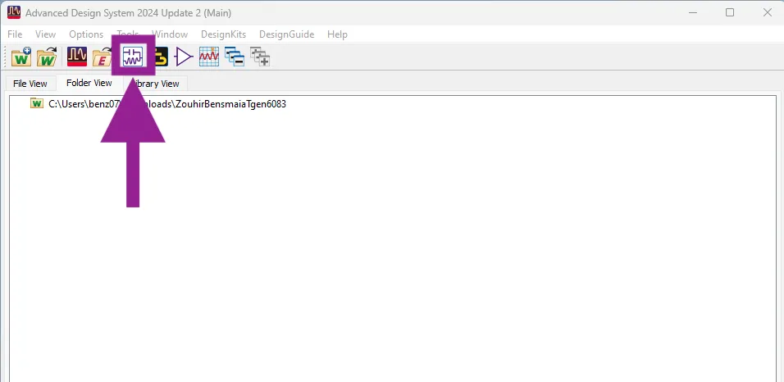Maximize the ADS main window
This screenshot has width=784, height=382.
pyautogui.click(x=730, y=12)
